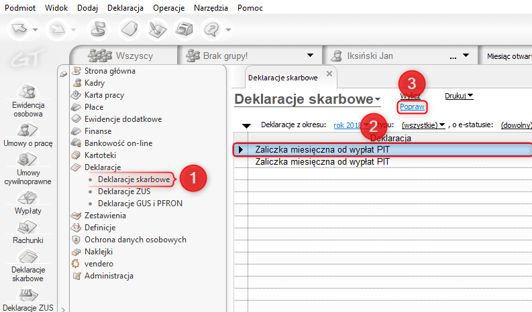Viewport: 532px width, 312px height.
Task: Open Deklaracje ZUS sidebar shortcut
Action: coord(28,299)
